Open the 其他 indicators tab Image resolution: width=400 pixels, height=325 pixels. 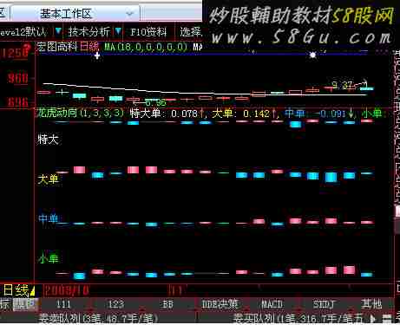pyautogui.click(x=371, y=304)
